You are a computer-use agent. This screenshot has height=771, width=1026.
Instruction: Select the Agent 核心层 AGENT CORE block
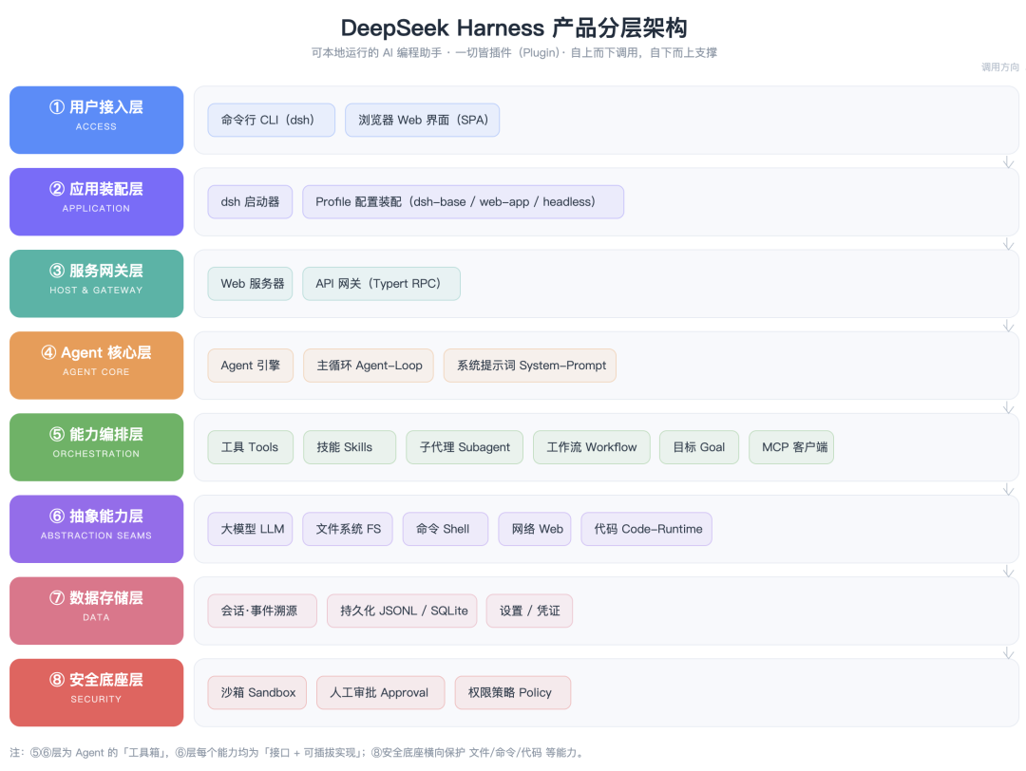96,365
